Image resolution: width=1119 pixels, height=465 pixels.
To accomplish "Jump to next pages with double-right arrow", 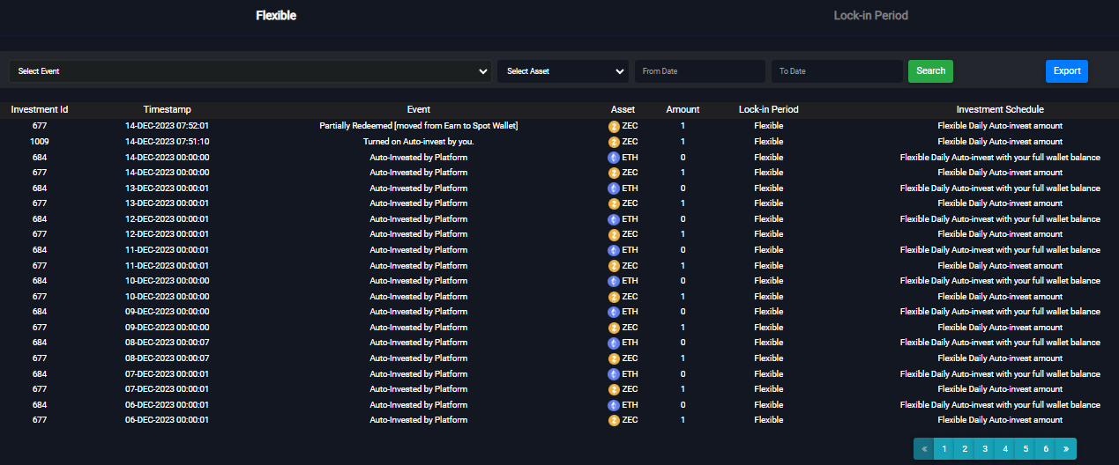I will tap(1065, 448).
